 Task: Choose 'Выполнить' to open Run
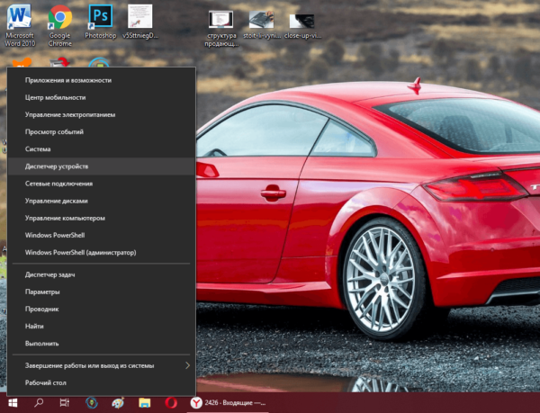tap(102, 344)
